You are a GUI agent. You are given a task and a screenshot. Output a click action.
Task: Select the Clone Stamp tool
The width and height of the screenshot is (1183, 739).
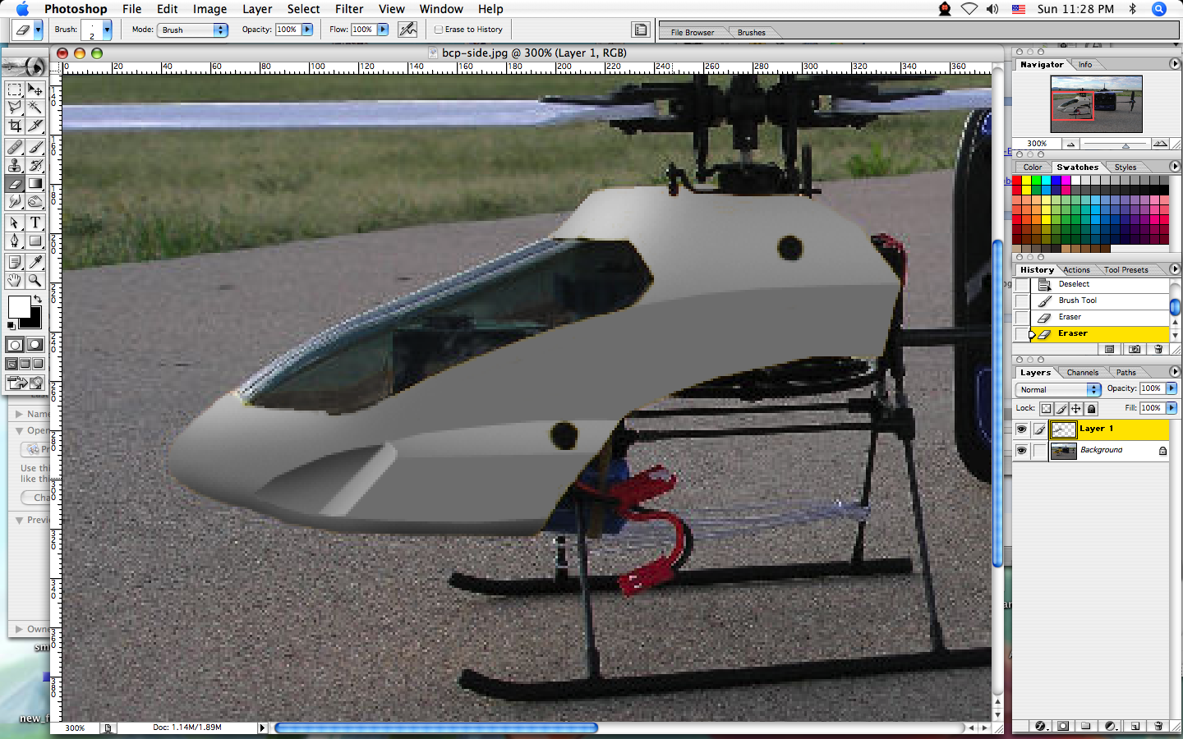(x=15, y=166)
